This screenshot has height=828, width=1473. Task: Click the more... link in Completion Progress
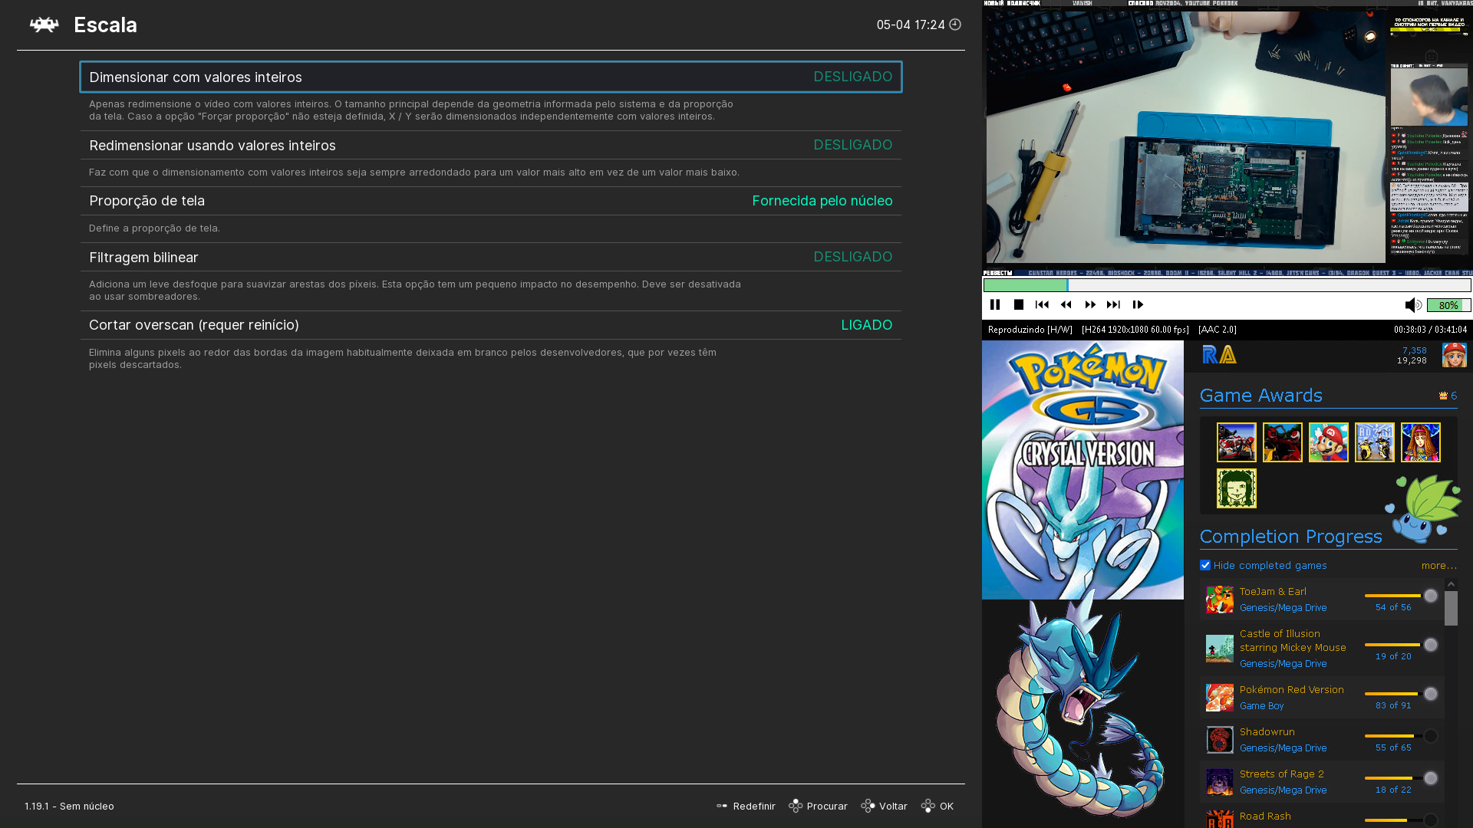click(1438, 565)
